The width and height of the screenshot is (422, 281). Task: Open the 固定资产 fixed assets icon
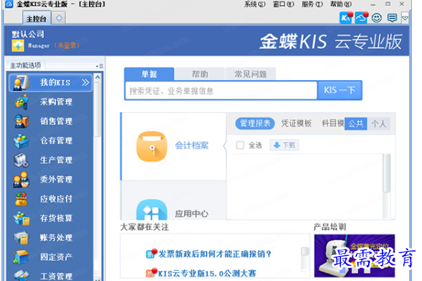(21, 257)
